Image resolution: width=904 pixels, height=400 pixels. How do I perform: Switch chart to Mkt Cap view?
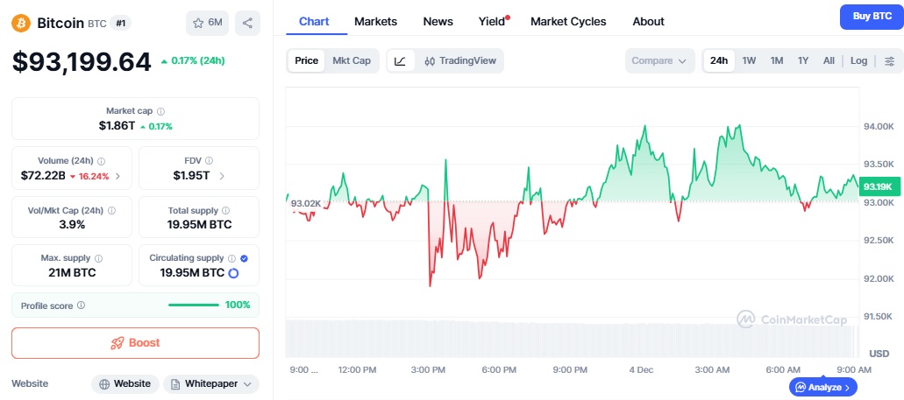pyautogui.click(x=352, y=61)
